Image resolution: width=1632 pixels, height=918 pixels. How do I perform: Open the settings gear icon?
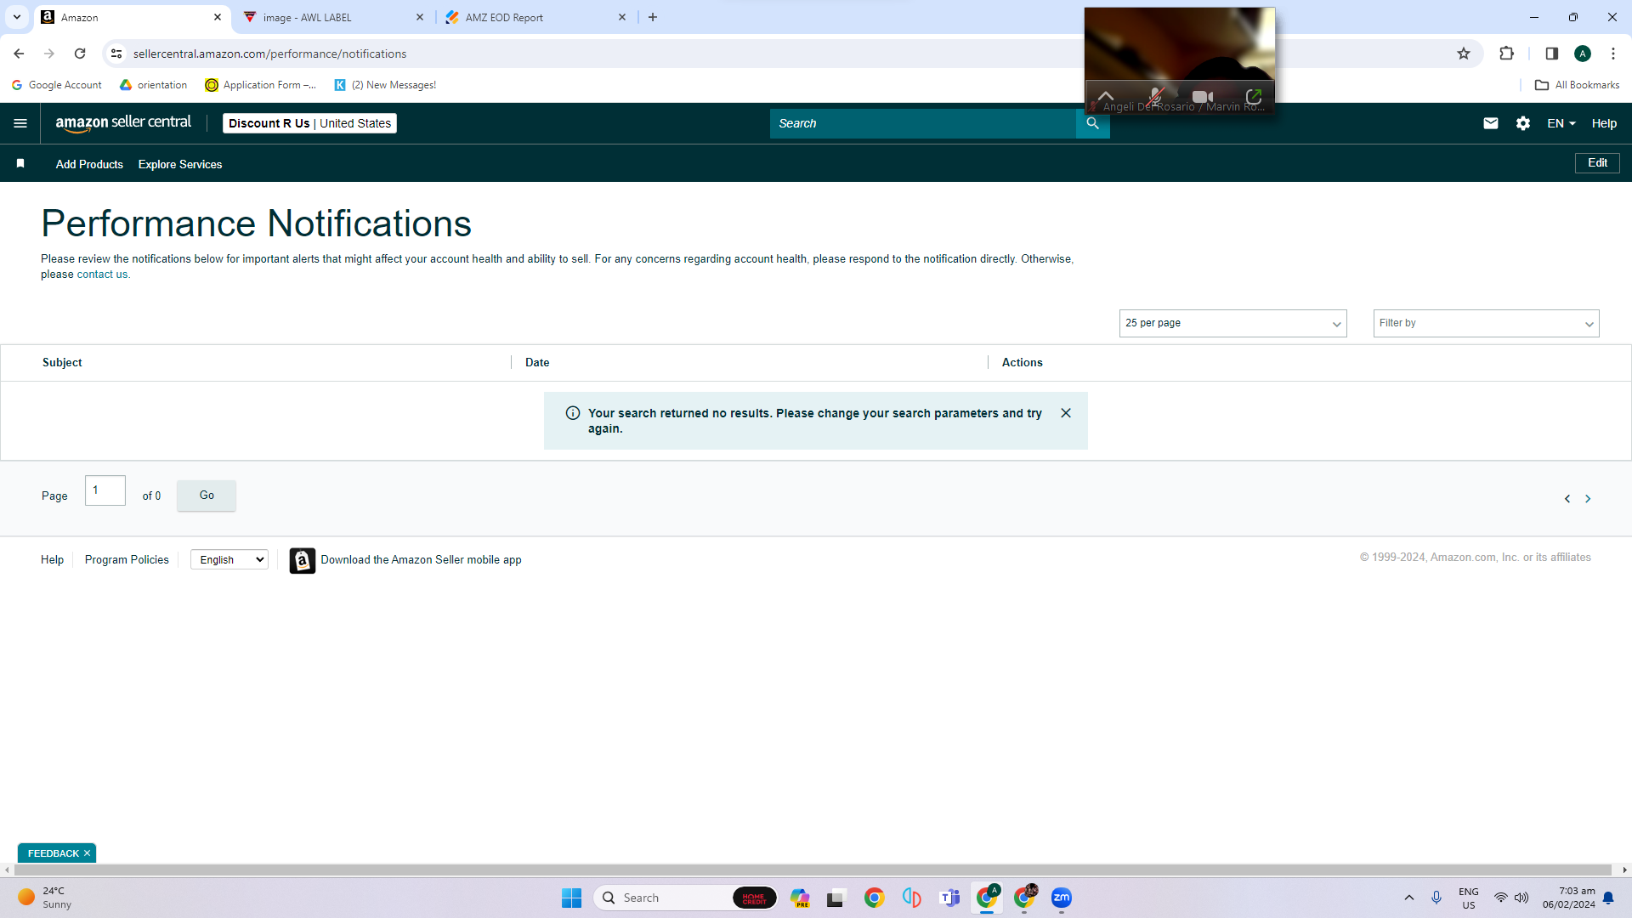(1523, 123)
